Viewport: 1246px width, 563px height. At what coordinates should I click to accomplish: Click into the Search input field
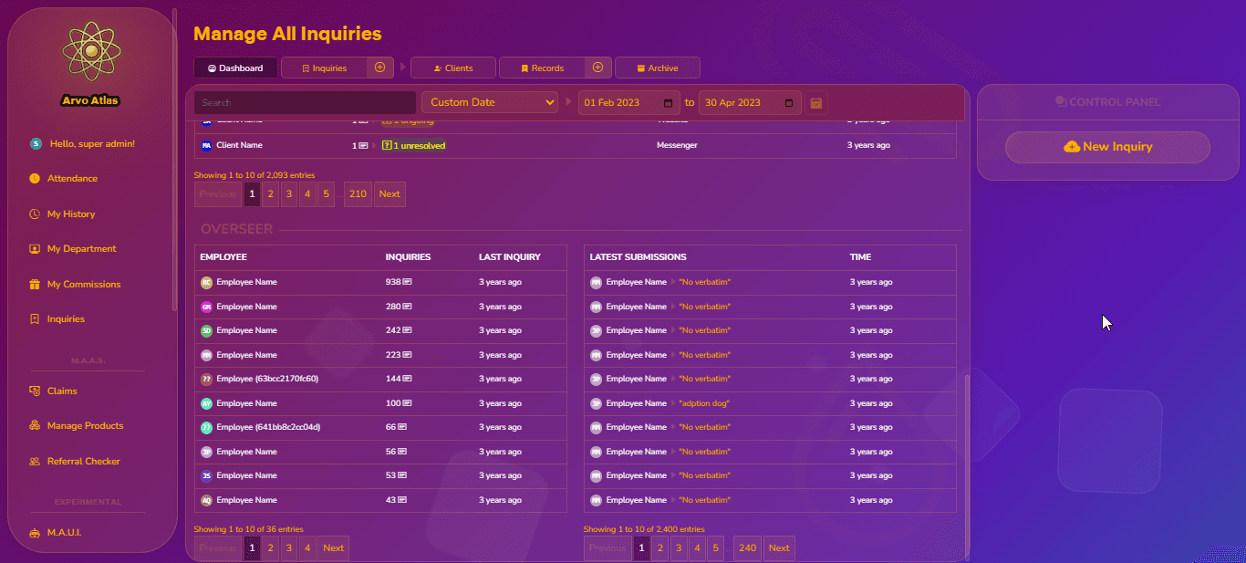(x=305, y=103)
